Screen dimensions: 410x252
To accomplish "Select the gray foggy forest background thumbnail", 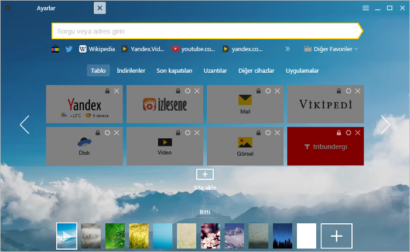I will 91,236.
